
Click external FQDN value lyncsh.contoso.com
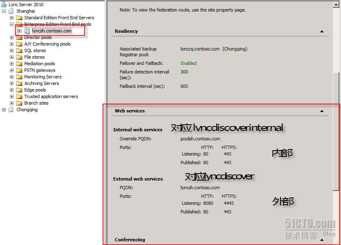200,188
